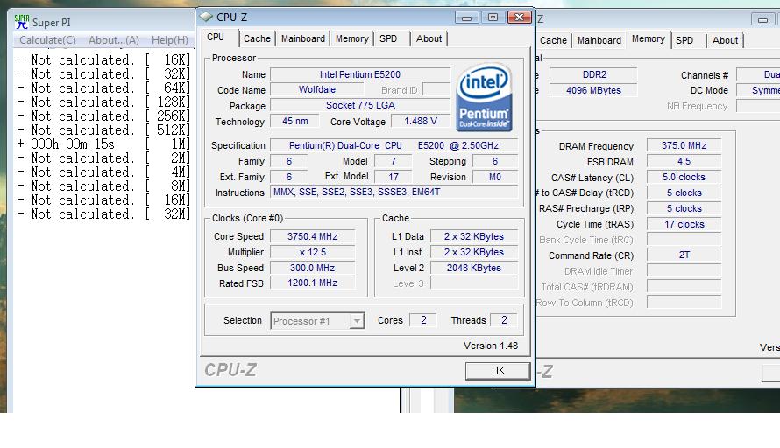Click the Core Speed value 3750.4 MHz

(x=312, y=236)
